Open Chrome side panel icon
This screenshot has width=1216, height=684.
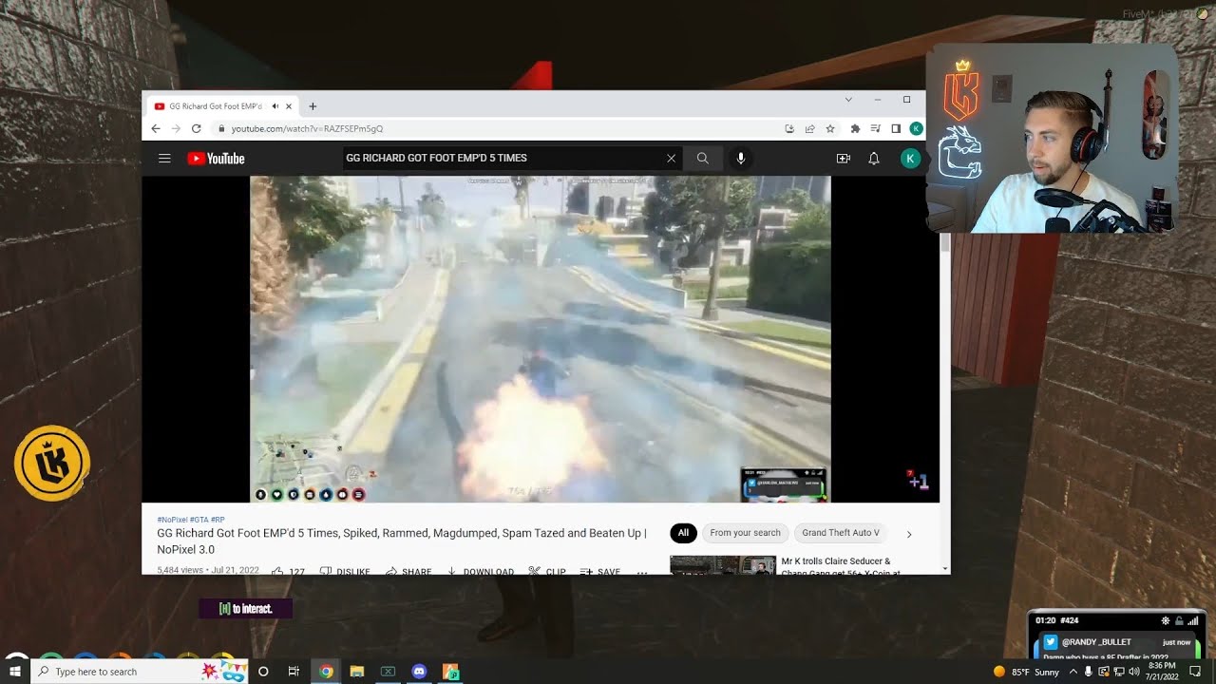coord(896,128)
